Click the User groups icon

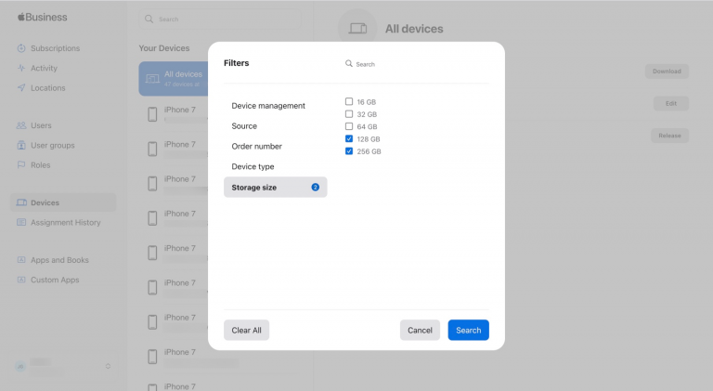[21, 146]
